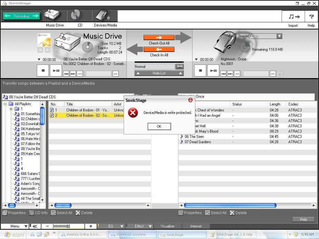Skip to next track in Music Drive
Image resolution: width=319 pixels, height=239 pixels.
pyautogui.click(x=73, y=73)
